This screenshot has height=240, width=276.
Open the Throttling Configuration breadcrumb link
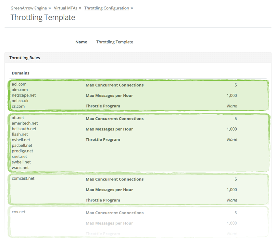point(107,8)
